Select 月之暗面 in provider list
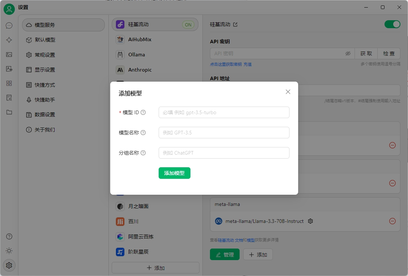 pos(155,206)
